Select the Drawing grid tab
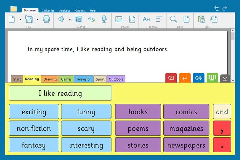 (50, 79)
